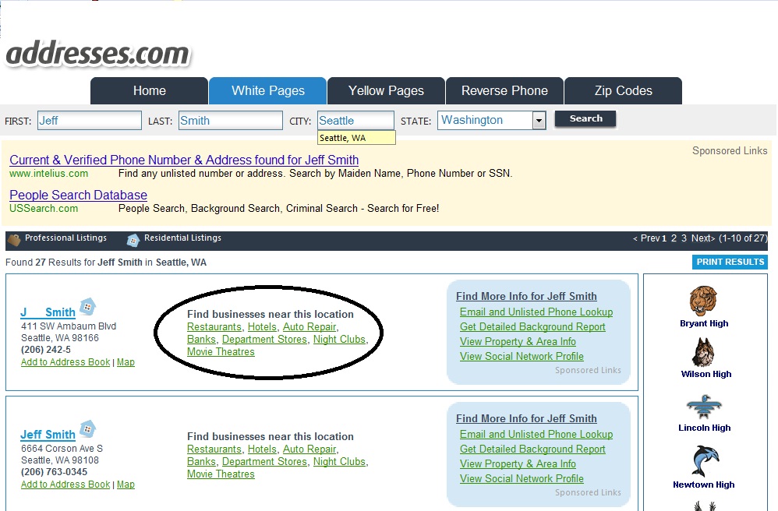Get Detailed Background Report for first listing
Screen dimensions: 778x511
point(532,327)
